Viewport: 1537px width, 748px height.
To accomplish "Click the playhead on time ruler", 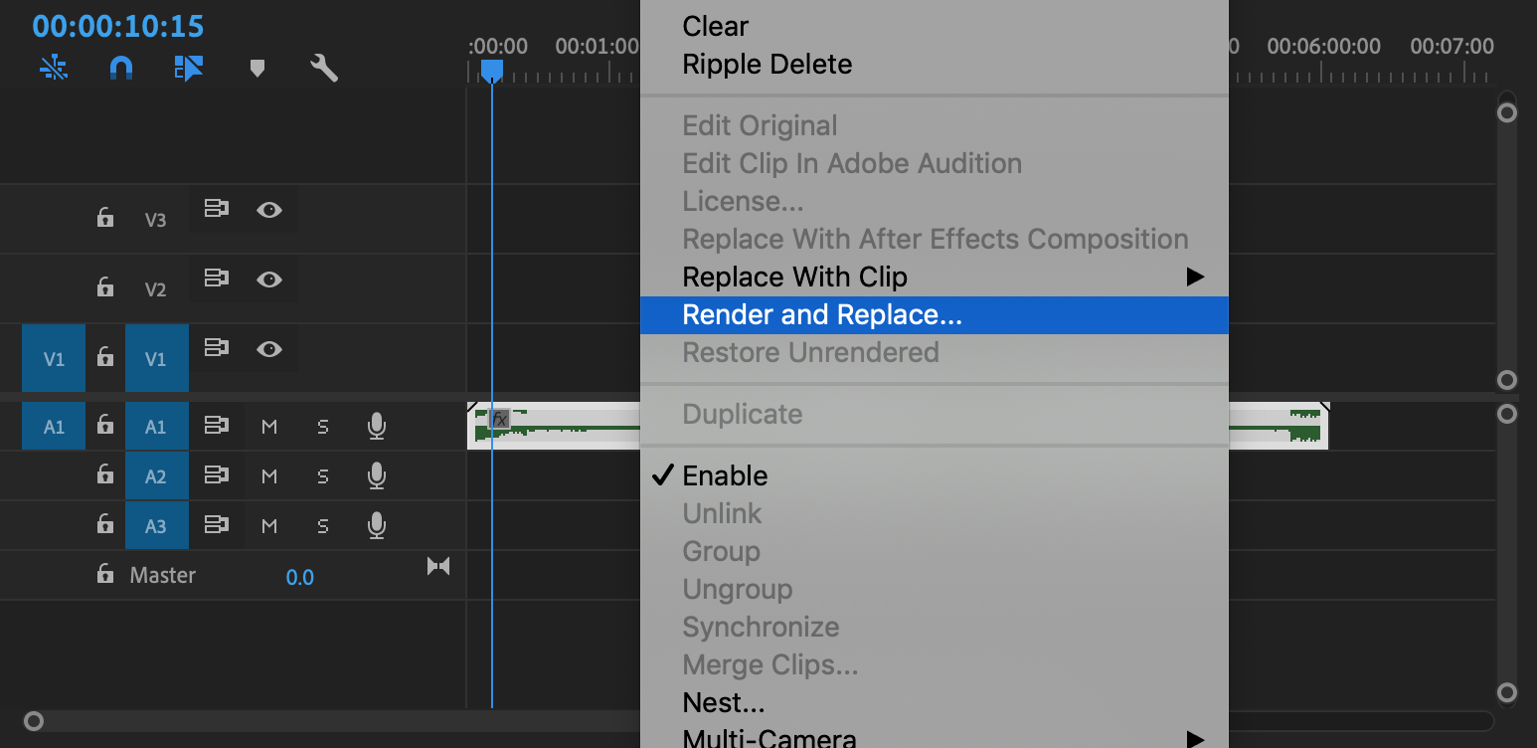I will (492, 70).
